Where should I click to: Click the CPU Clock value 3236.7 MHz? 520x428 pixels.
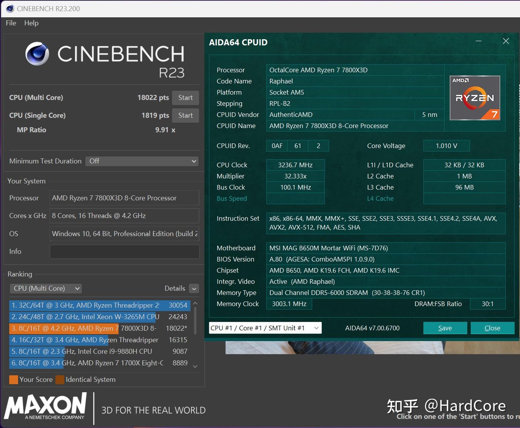pyautogui.click(x=296, y=165)
